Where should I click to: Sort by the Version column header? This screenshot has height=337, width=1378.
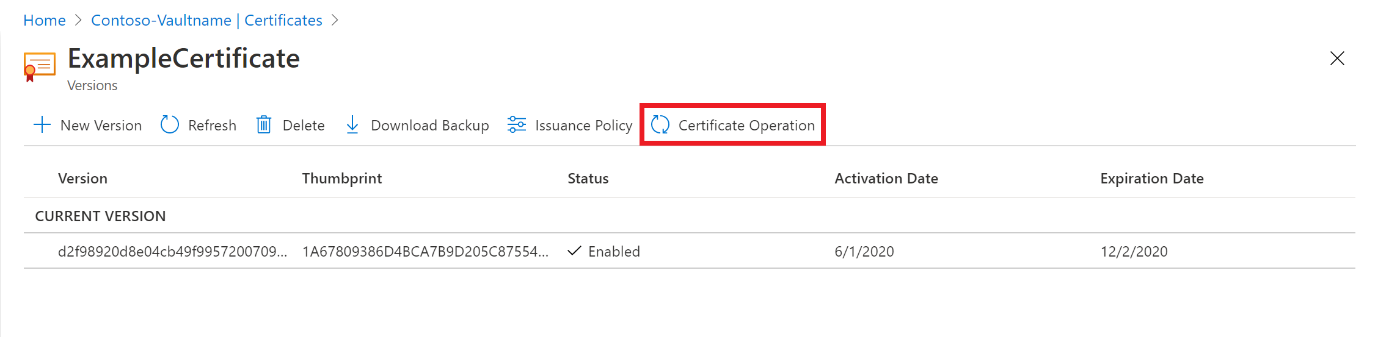[82, 179]
